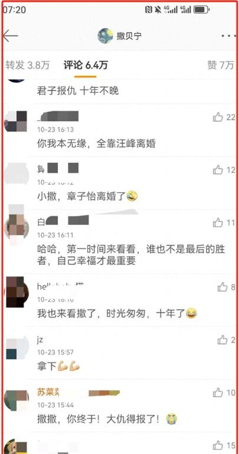Check battery icon in status bar
This screenshot has width=239, height=454.
[x=201, y=10]
